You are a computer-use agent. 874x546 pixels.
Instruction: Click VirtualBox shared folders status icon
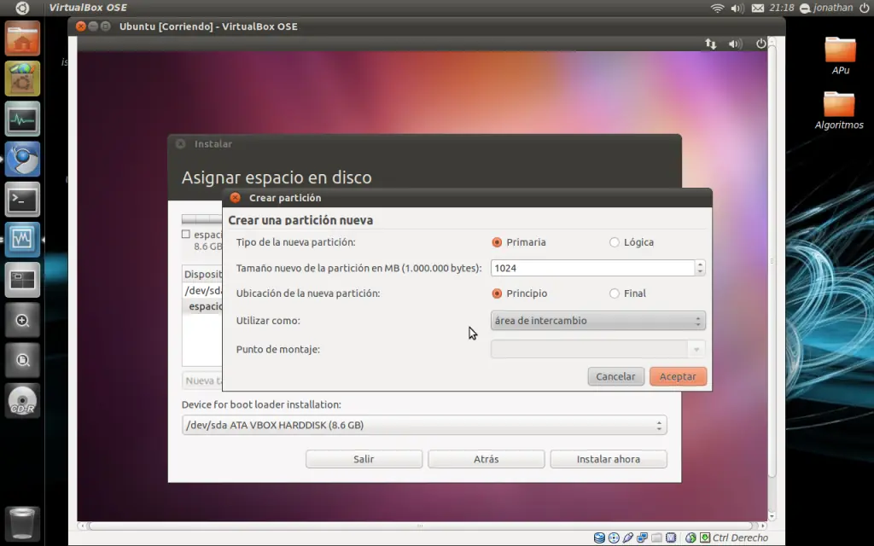coord(656,537)
